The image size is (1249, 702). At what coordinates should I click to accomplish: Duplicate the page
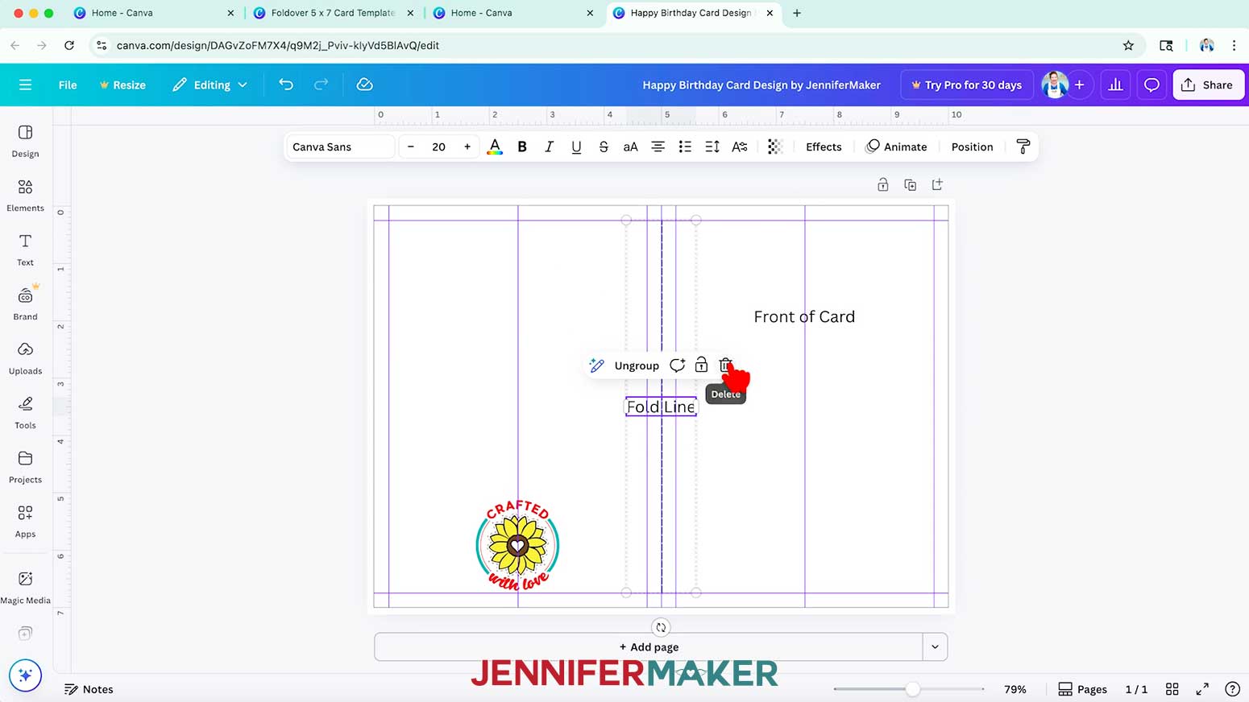point(910,184)
